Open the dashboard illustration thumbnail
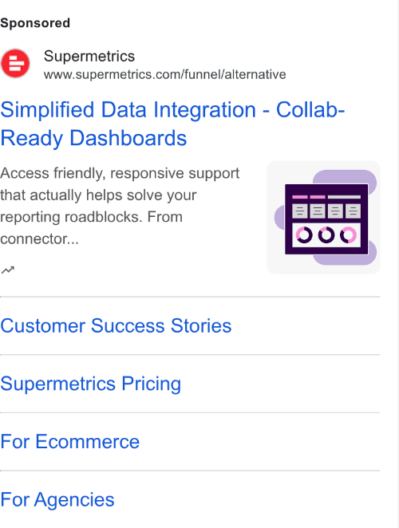The image size is (399, 528). pyautogui.click(x=323, y=218)
